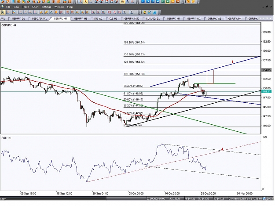Click the Connected last ping status text
275x206 pixels.
click(245, 199)
